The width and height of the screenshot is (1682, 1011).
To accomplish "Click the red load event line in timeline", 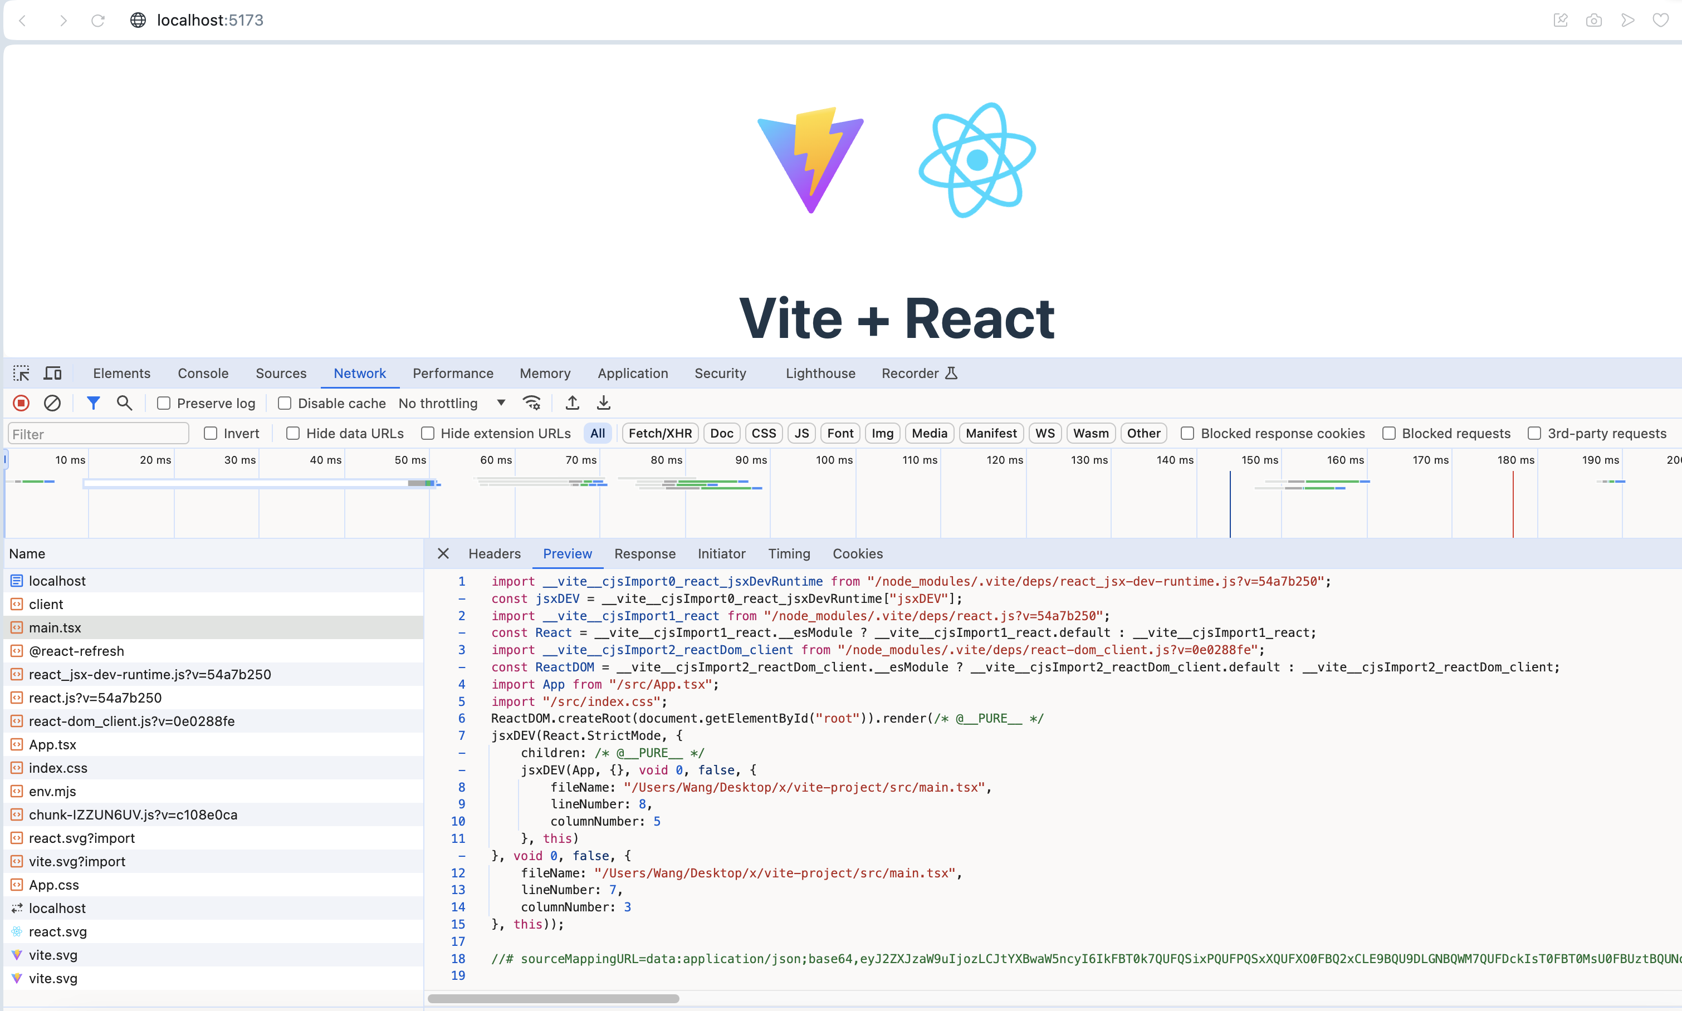I will pyautogui.click(x=1513, y=504).
